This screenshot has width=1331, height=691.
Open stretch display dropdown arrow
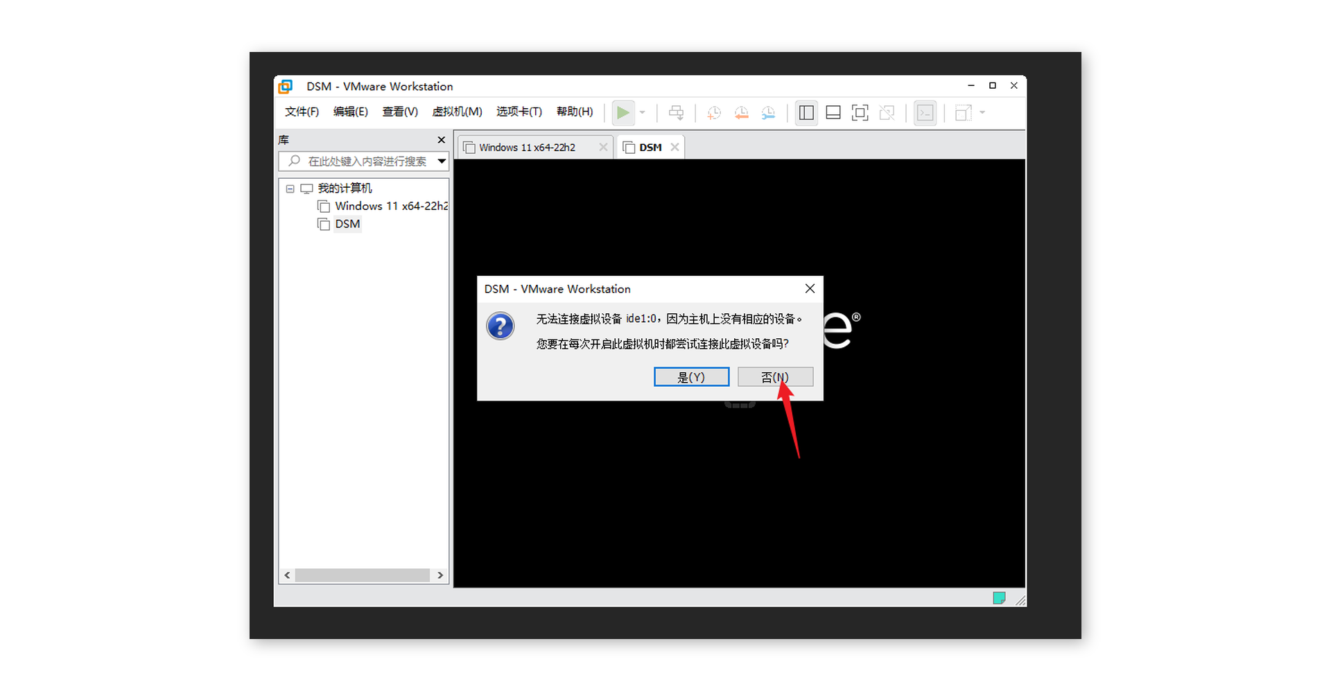pos(982,112)
